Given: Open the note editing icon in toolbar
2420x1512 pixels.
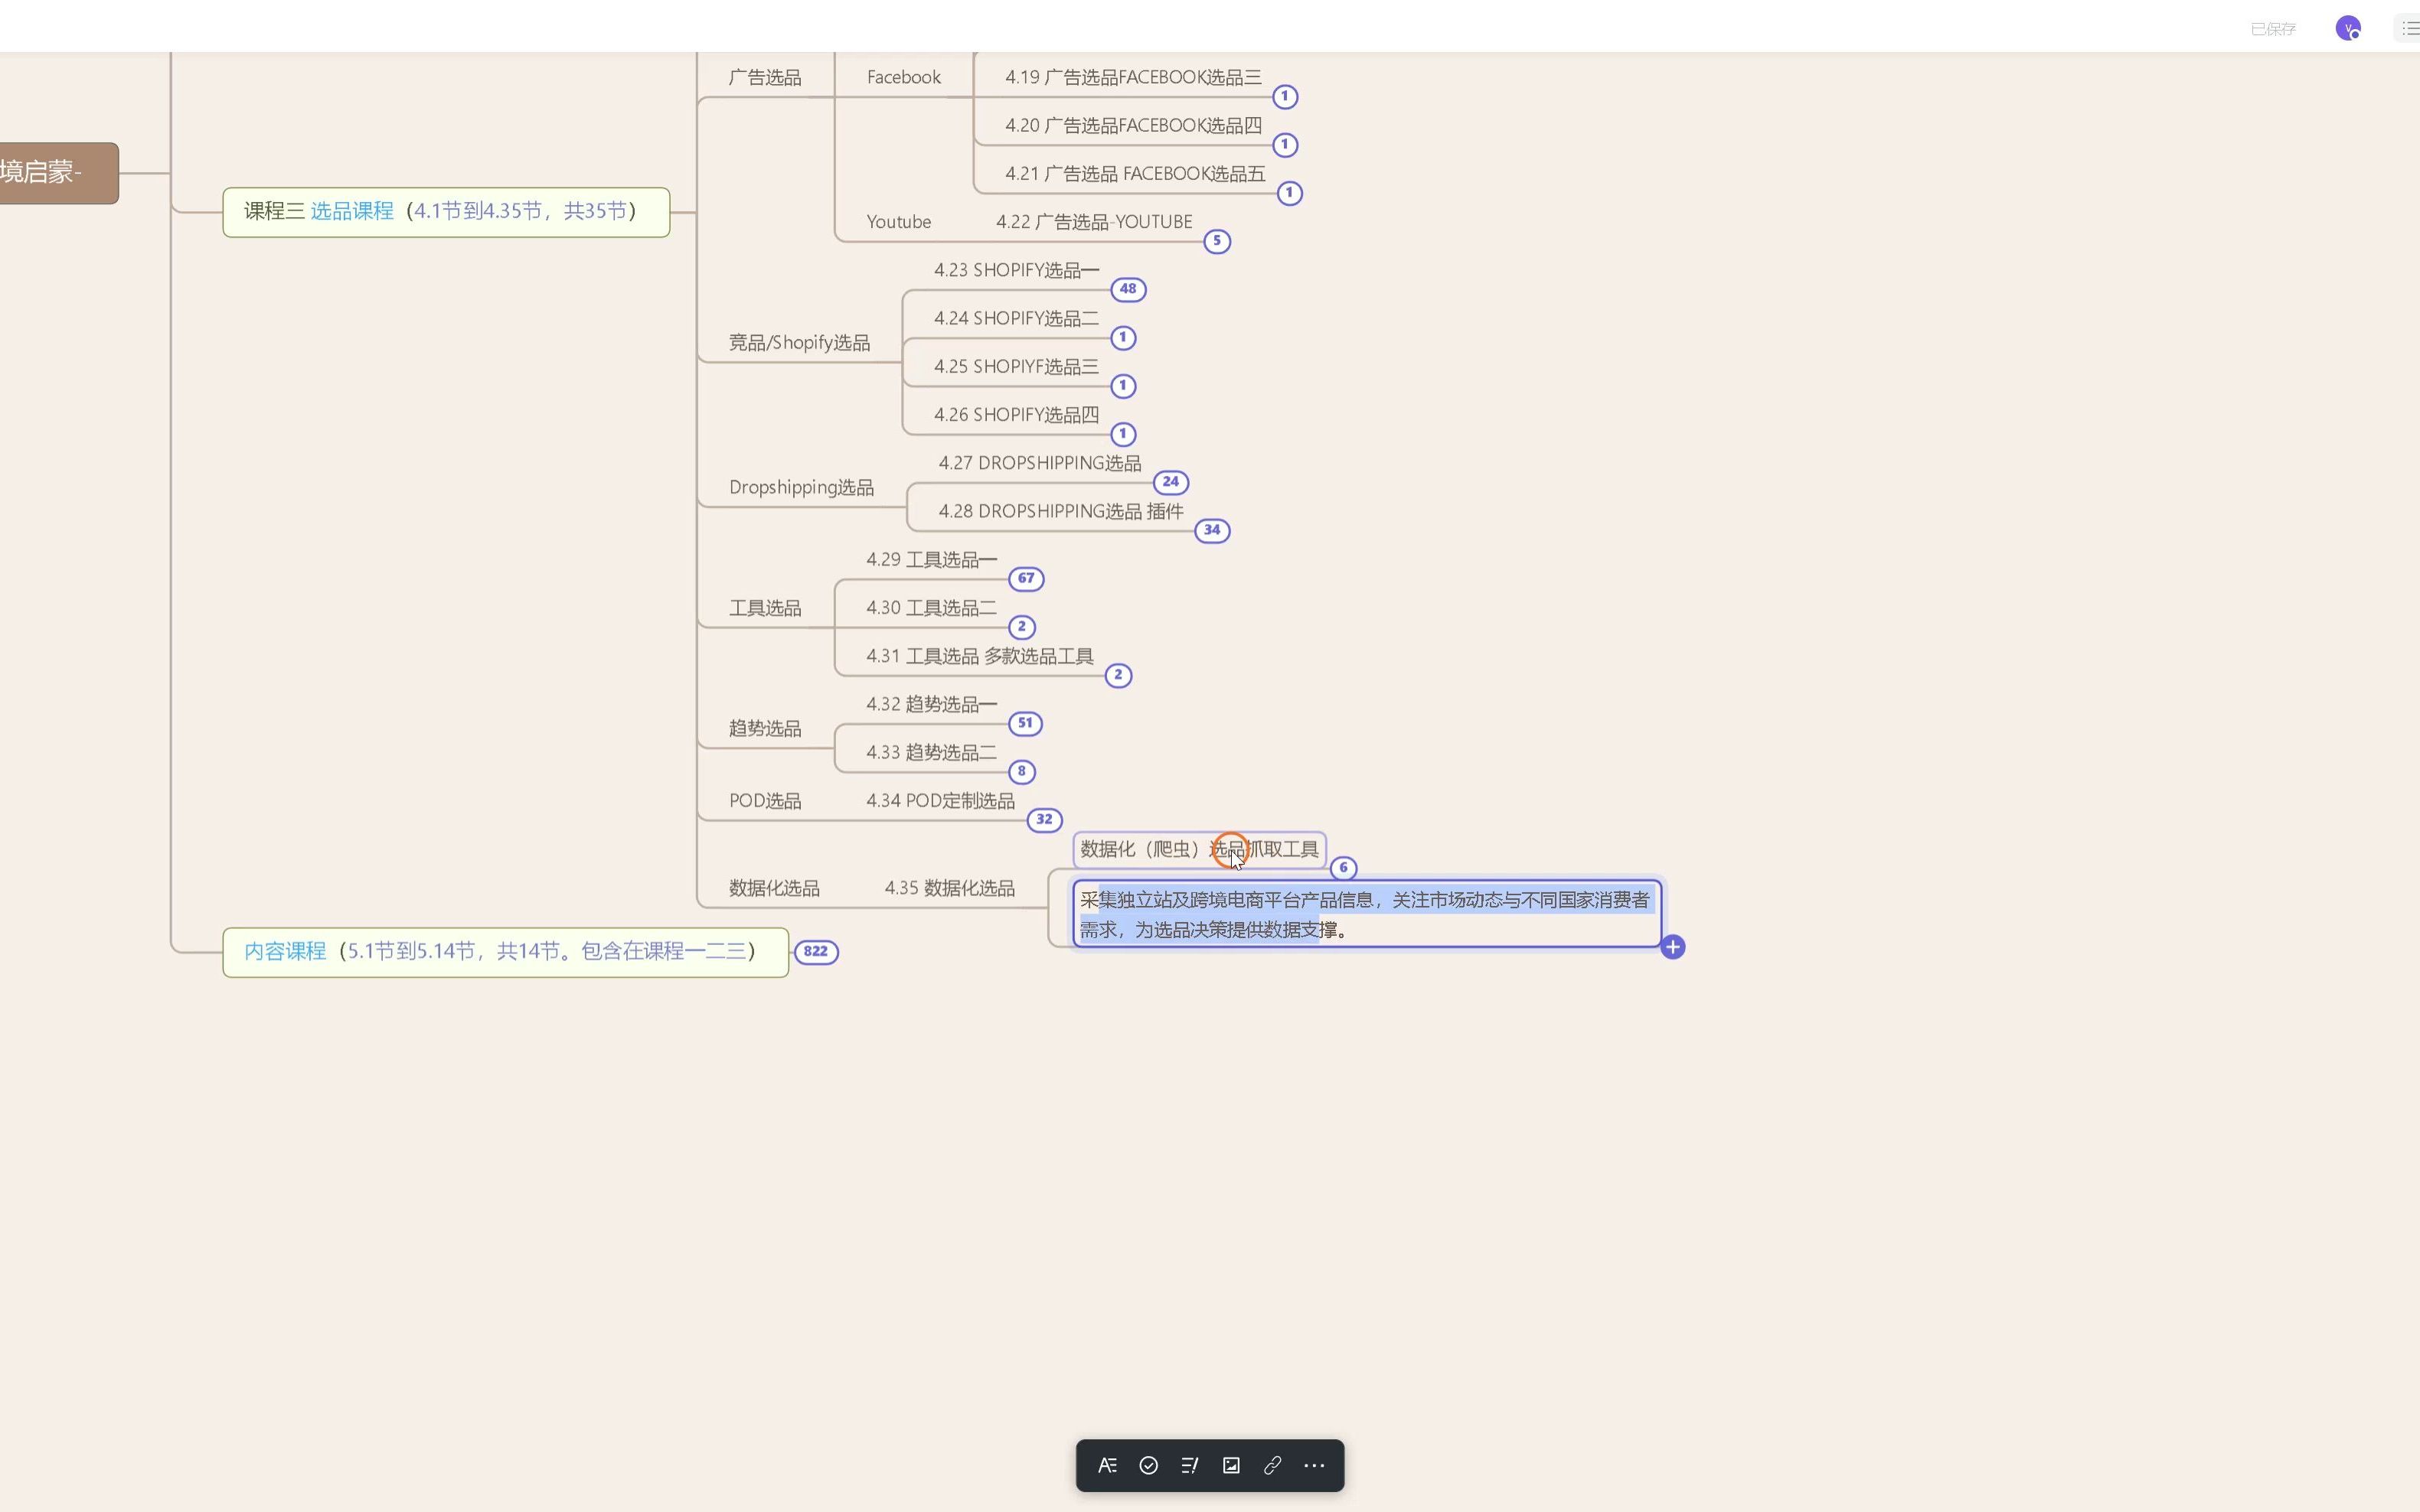Looking at the screenshot, I should pyautogui.click(x=1190, y=1465).
